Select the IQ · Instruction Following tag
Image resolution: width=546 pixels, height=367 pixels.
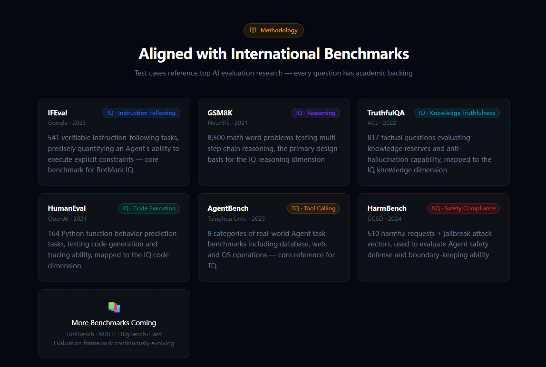point(141,113)
